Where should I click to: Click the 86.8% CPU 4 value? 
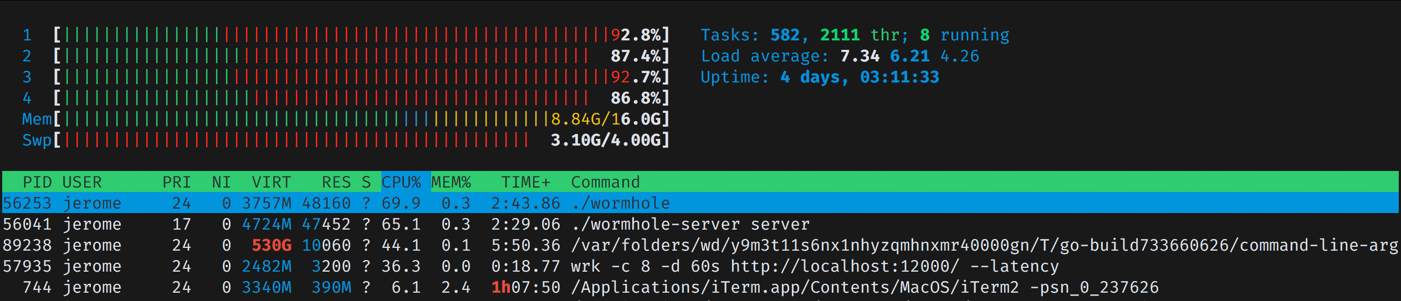click(636, 98)
